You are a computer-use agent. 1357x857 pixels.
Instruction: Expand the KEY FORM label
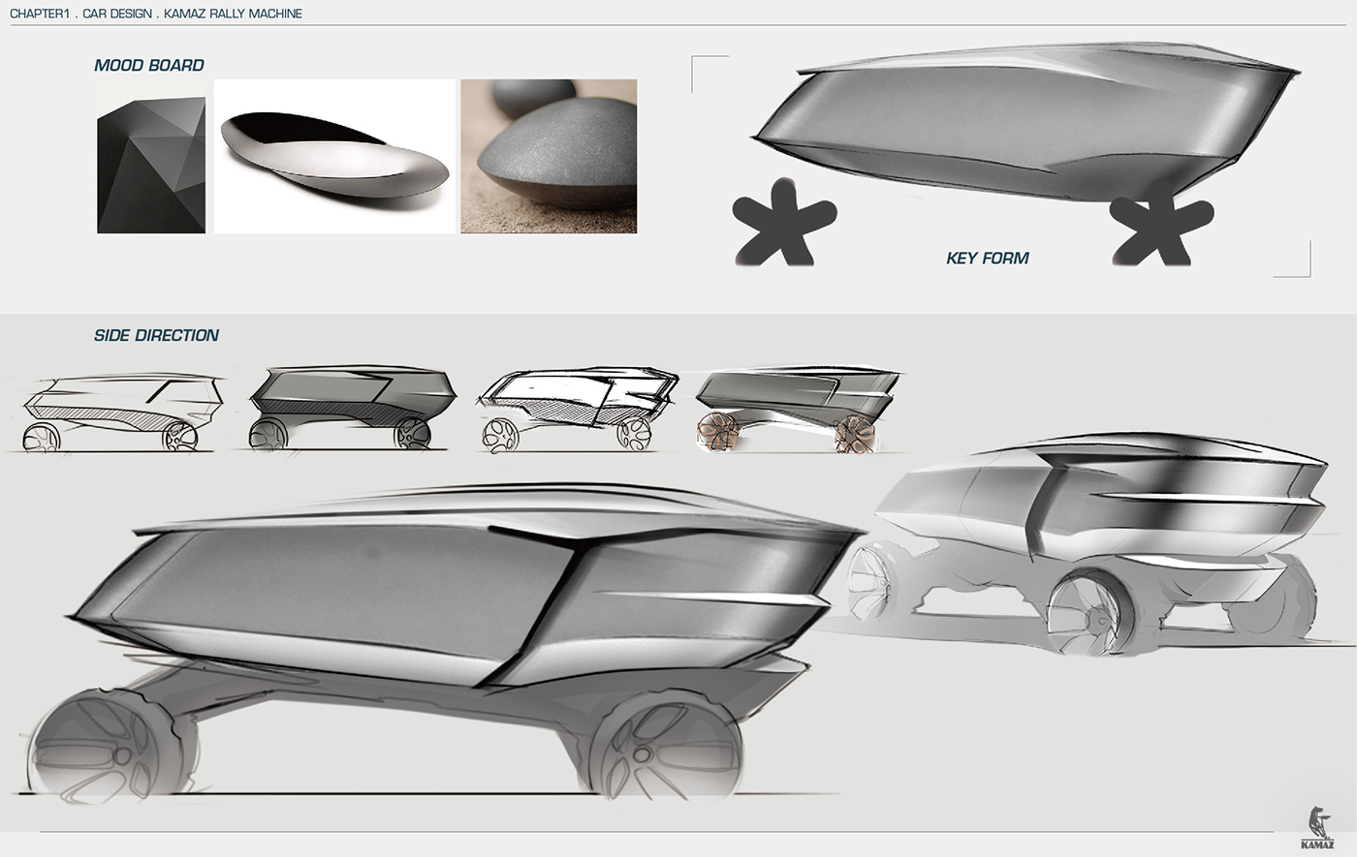988,258
